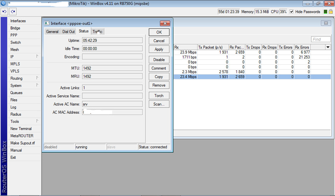
Task: Click the MTU field showing 1492
Action: (x=112, y=68)
